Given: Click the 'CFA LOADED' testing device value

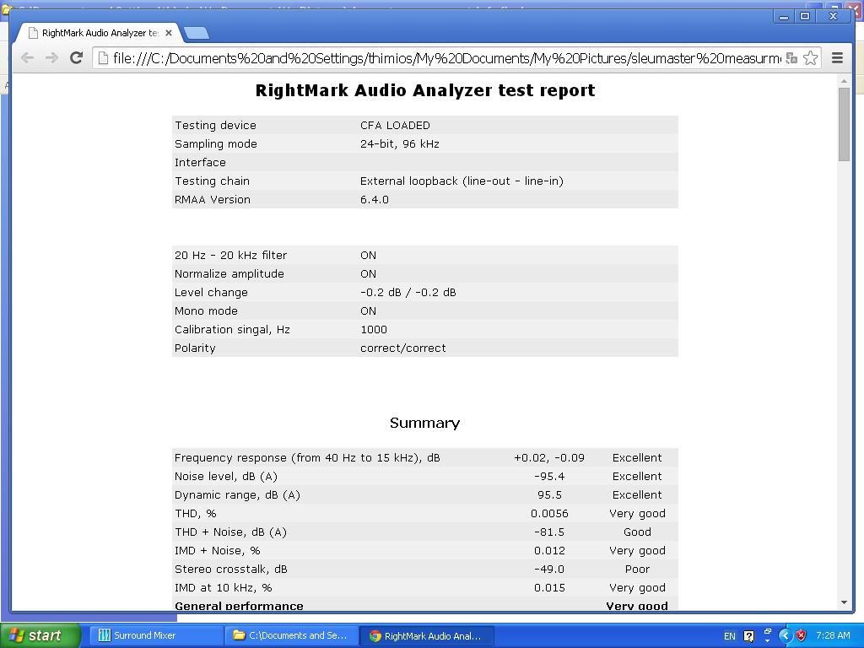Looking at the screenshot, I should click(395, 125).
